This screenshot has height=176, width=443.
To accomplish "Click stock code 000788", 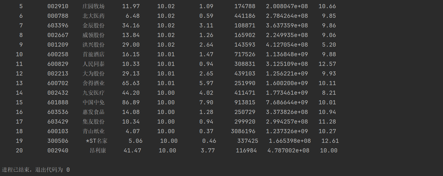I will point(58,16).
